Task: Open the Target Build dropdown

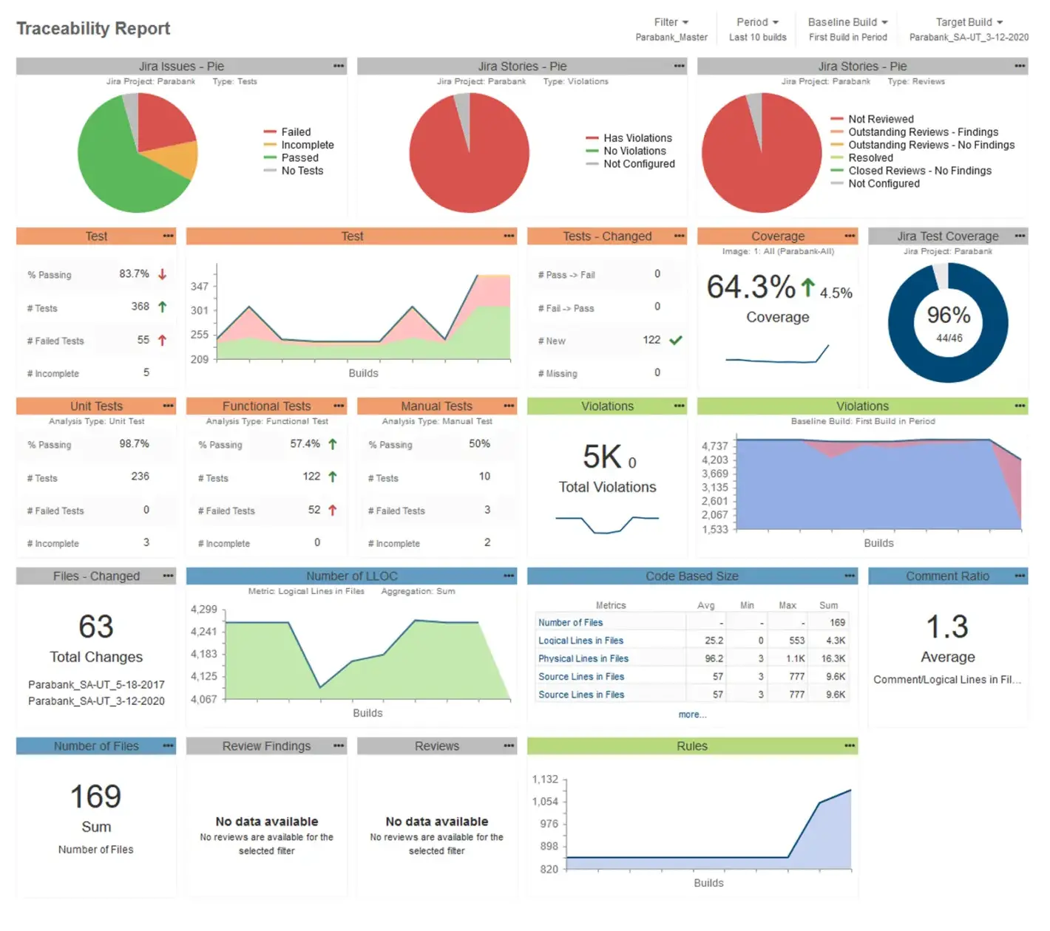Action: pos(969,22)
